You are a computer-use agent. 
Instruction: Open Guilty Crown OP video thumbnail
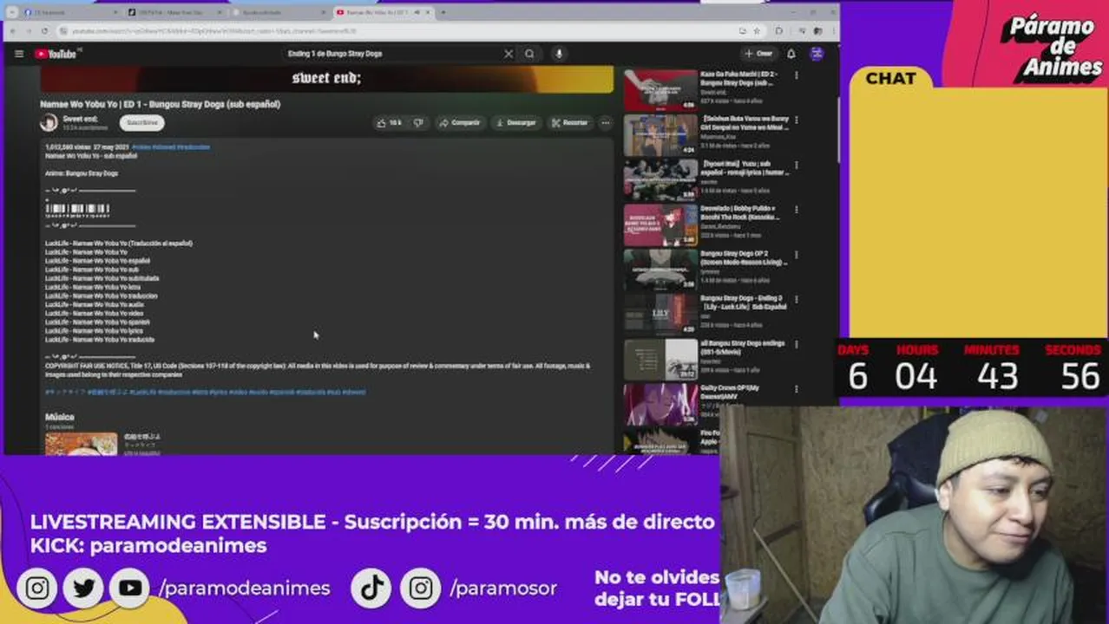pyautogui.click(x=660, y=404)
